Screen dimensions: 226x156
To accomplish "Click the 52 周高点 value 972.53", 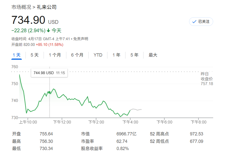I will point(196,134).
